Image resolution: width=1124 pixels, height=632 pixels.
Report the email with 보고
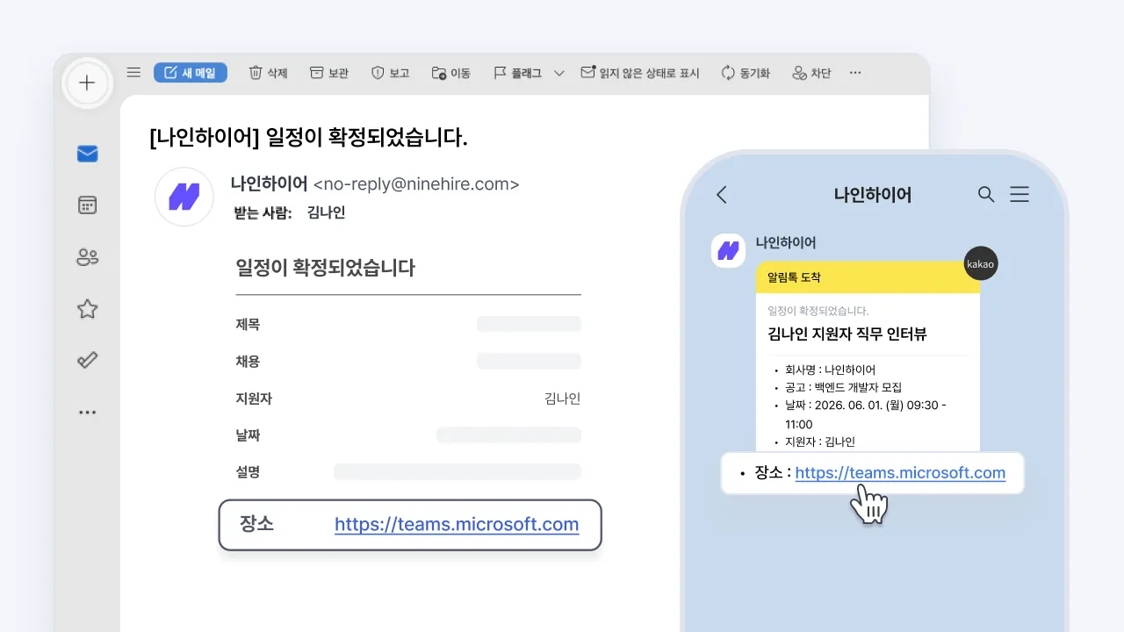point(391,73)
